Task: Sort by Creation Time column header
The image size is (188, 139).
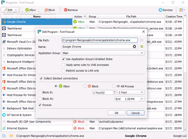Action: click(174, 16)
